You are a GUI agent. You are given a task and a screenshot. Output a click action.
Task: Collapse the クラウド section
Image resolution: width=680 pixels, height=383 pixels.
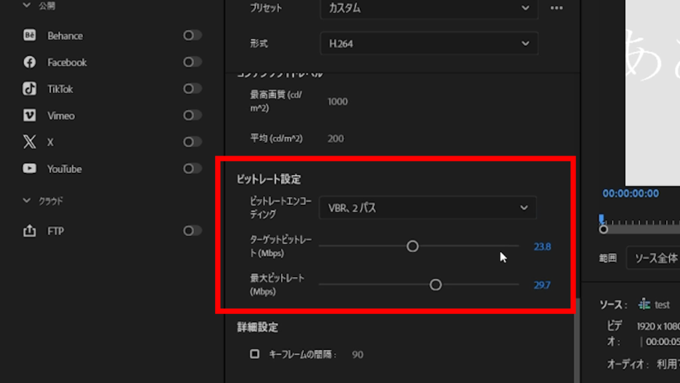(x=27, y=201)
